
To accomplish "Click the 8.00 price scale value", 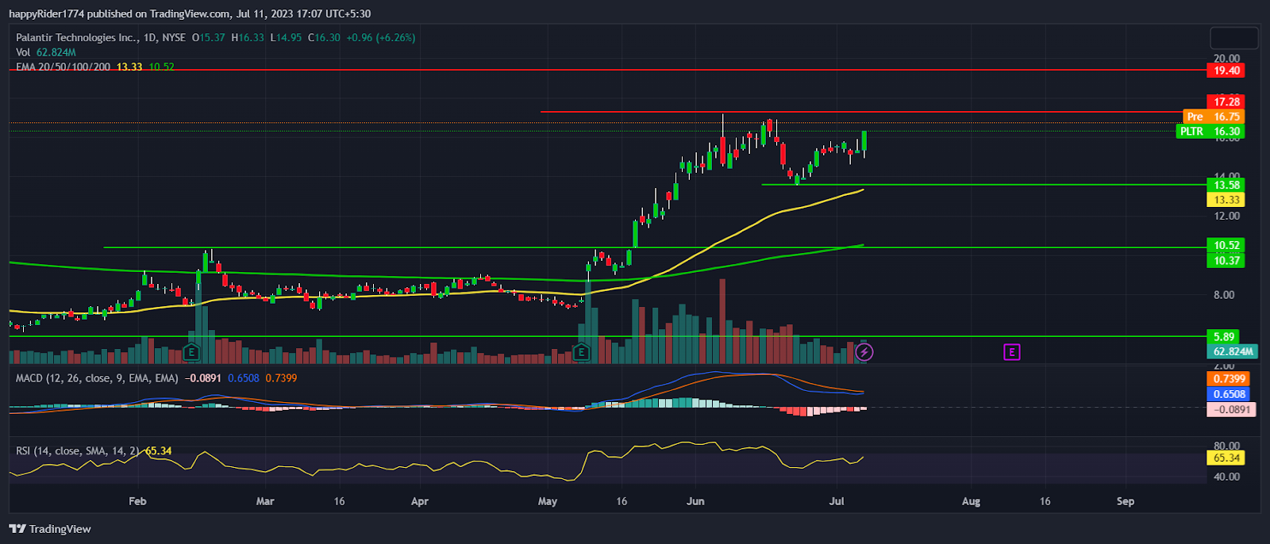I will click(x=1223, y=294).
